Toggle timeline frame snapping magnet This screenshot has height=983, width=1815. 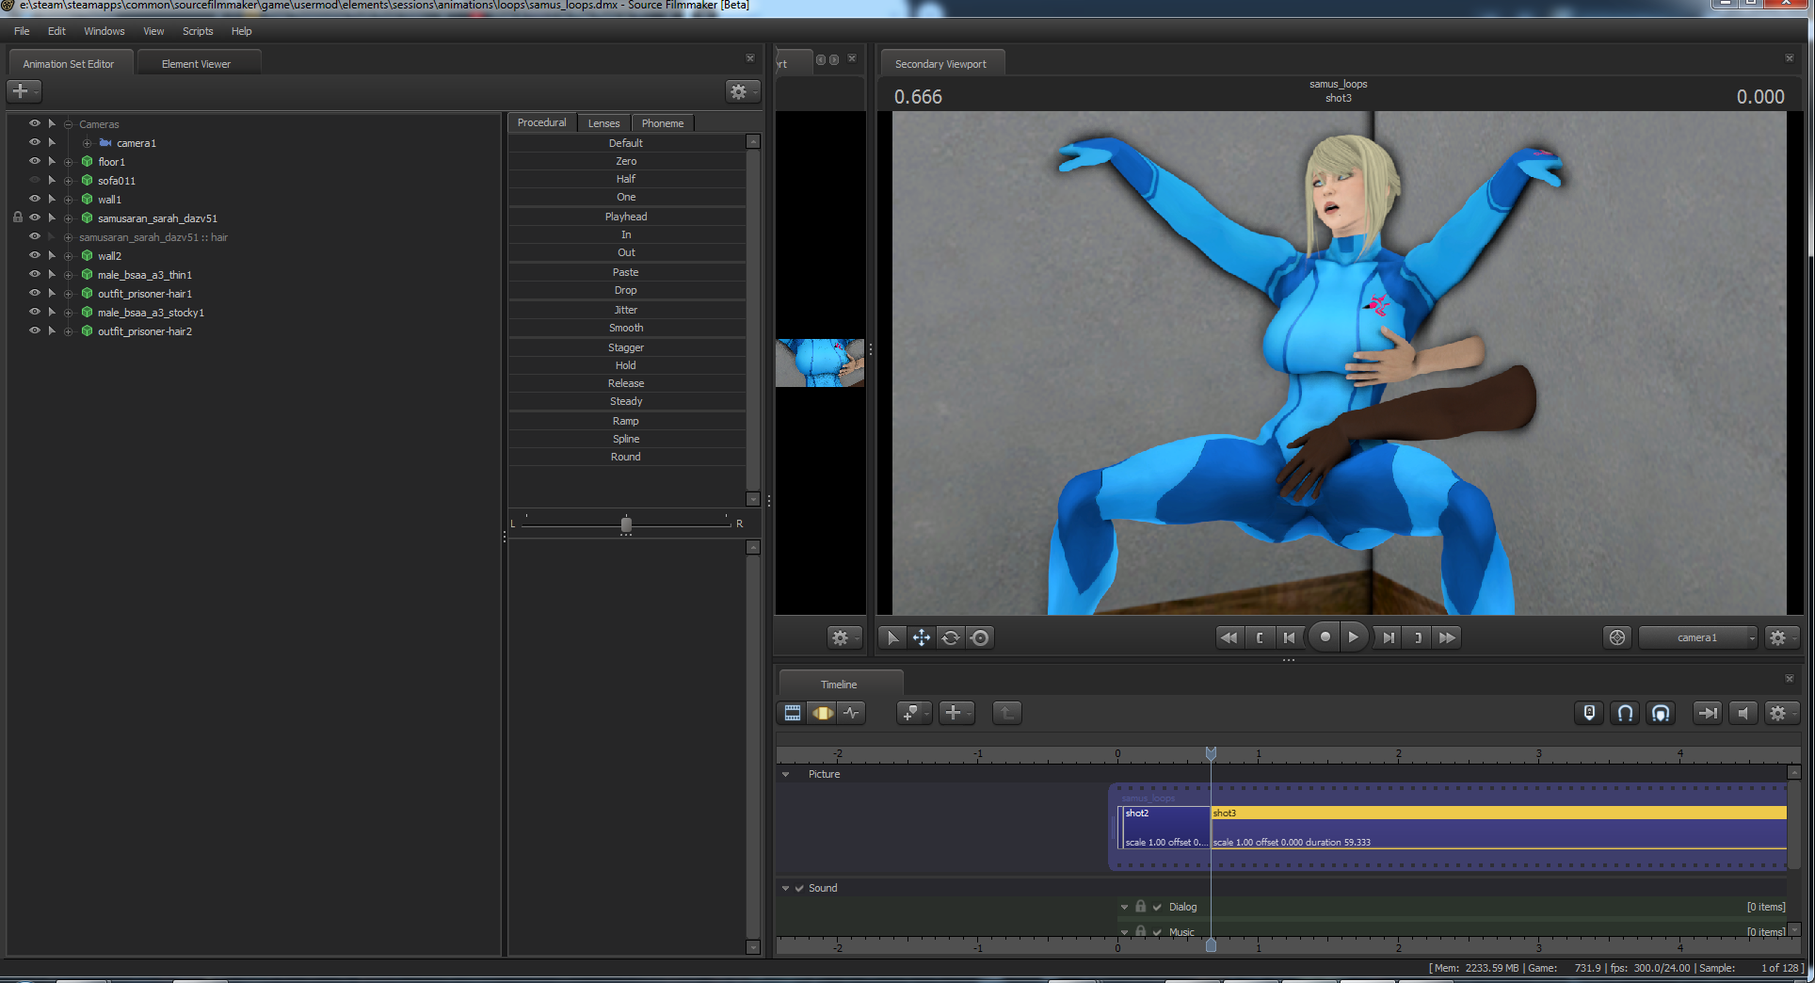[1661, 713]
